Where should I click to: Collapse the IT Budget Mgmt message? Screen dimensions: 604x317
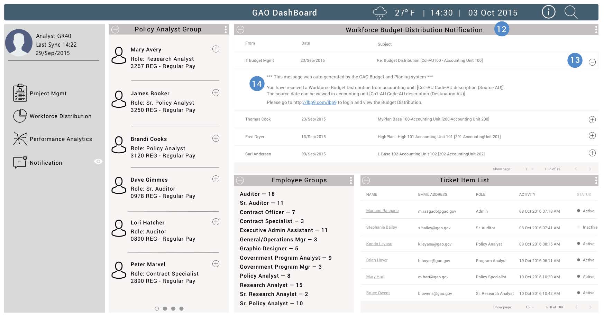click(x=592, y=62)
